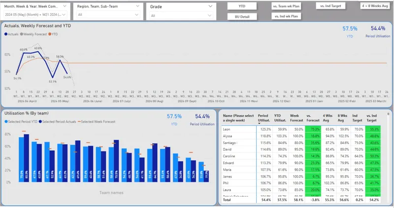Click the last team's 19.0% dark blue bar
Viewport: 394px width, 208px height.
click(x=206, y=176)
